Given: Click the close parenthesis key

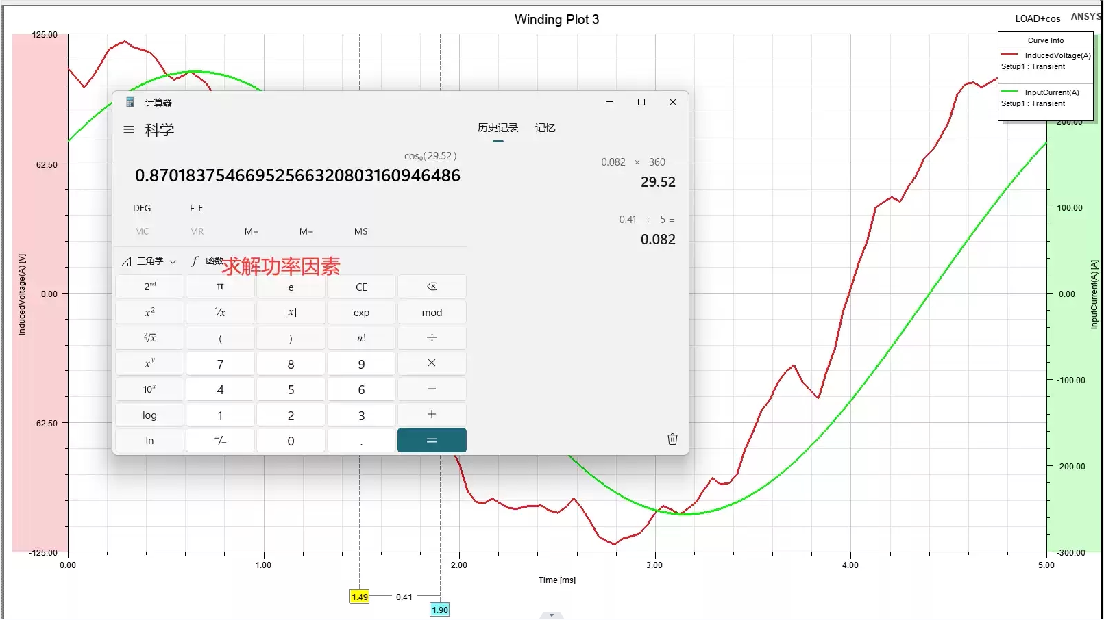Looking at the screenshot, I should click(291, 338).
